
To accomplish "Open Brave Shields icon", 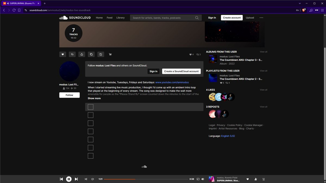I will [x=304, y=10].
